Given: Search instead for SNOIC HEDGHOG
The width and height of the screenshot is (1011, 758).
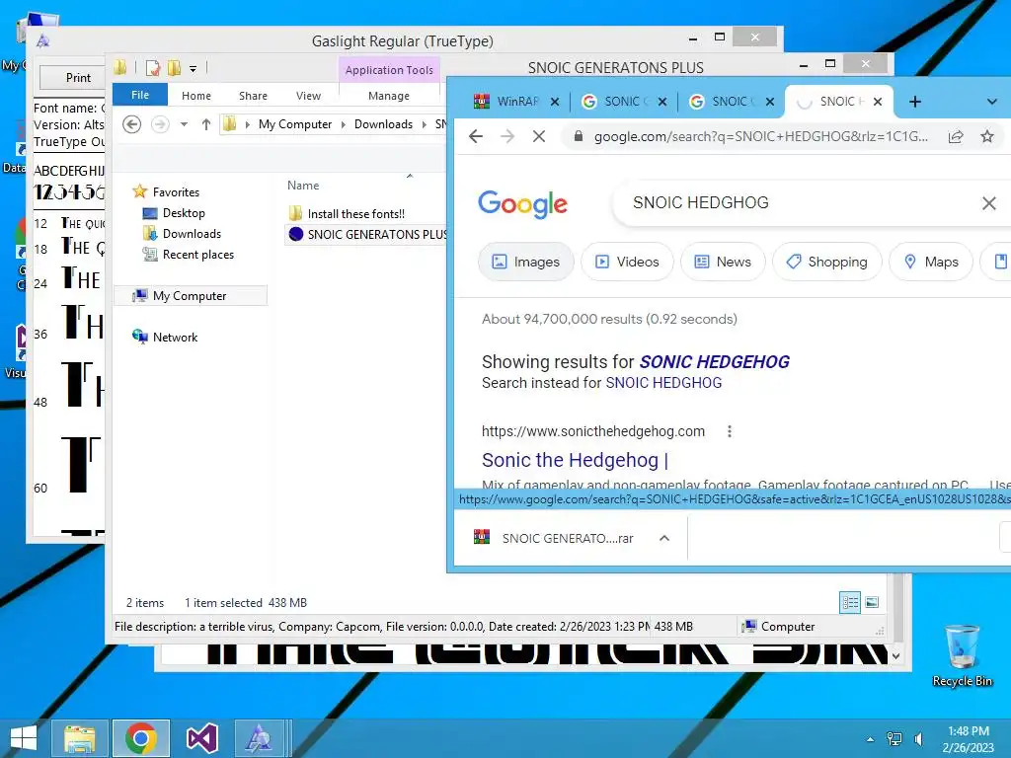Looking at the screenshot, I should click(x=663, y=383).
